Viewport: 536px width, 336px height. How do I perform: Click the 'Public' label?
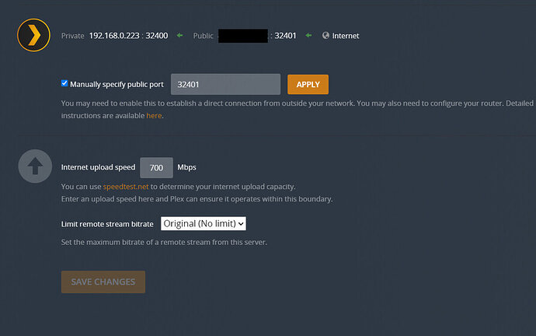tap(203, 36)
